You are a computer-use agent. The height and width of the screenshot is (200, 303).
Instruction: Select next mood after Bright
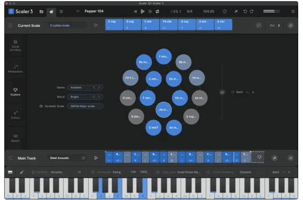pos(99,97)
